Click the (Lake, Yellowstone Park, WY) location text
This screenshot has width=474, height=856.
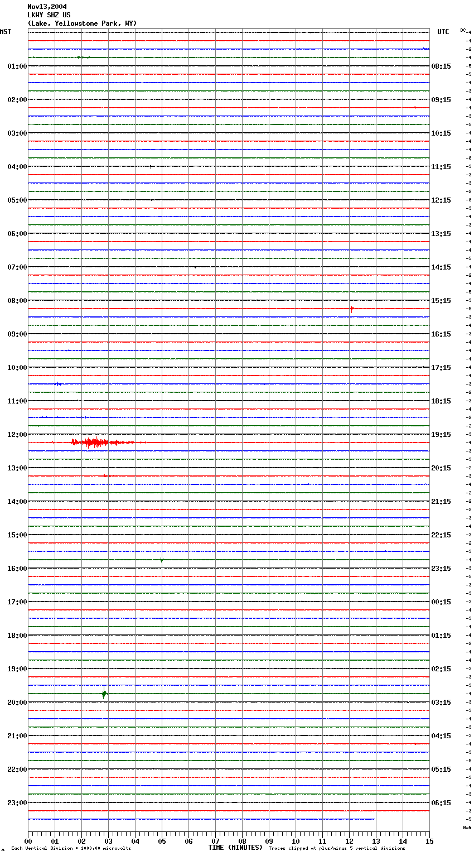(x=82, y=23)
